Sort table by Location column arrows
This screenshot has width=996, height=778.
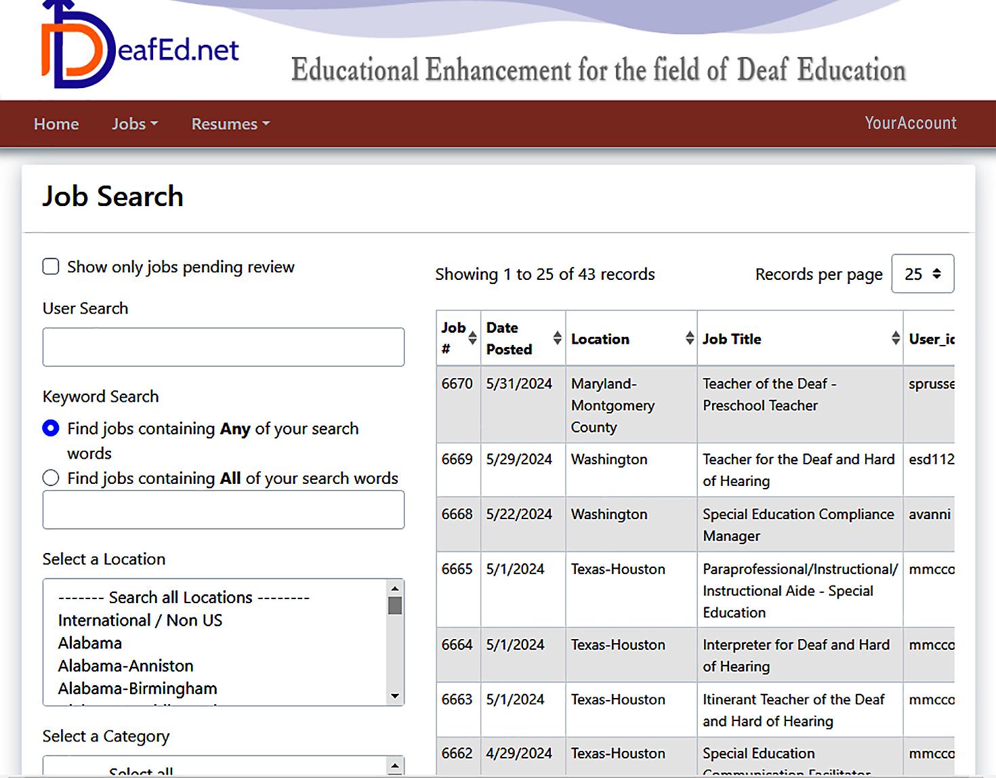[x=690, y=338]
